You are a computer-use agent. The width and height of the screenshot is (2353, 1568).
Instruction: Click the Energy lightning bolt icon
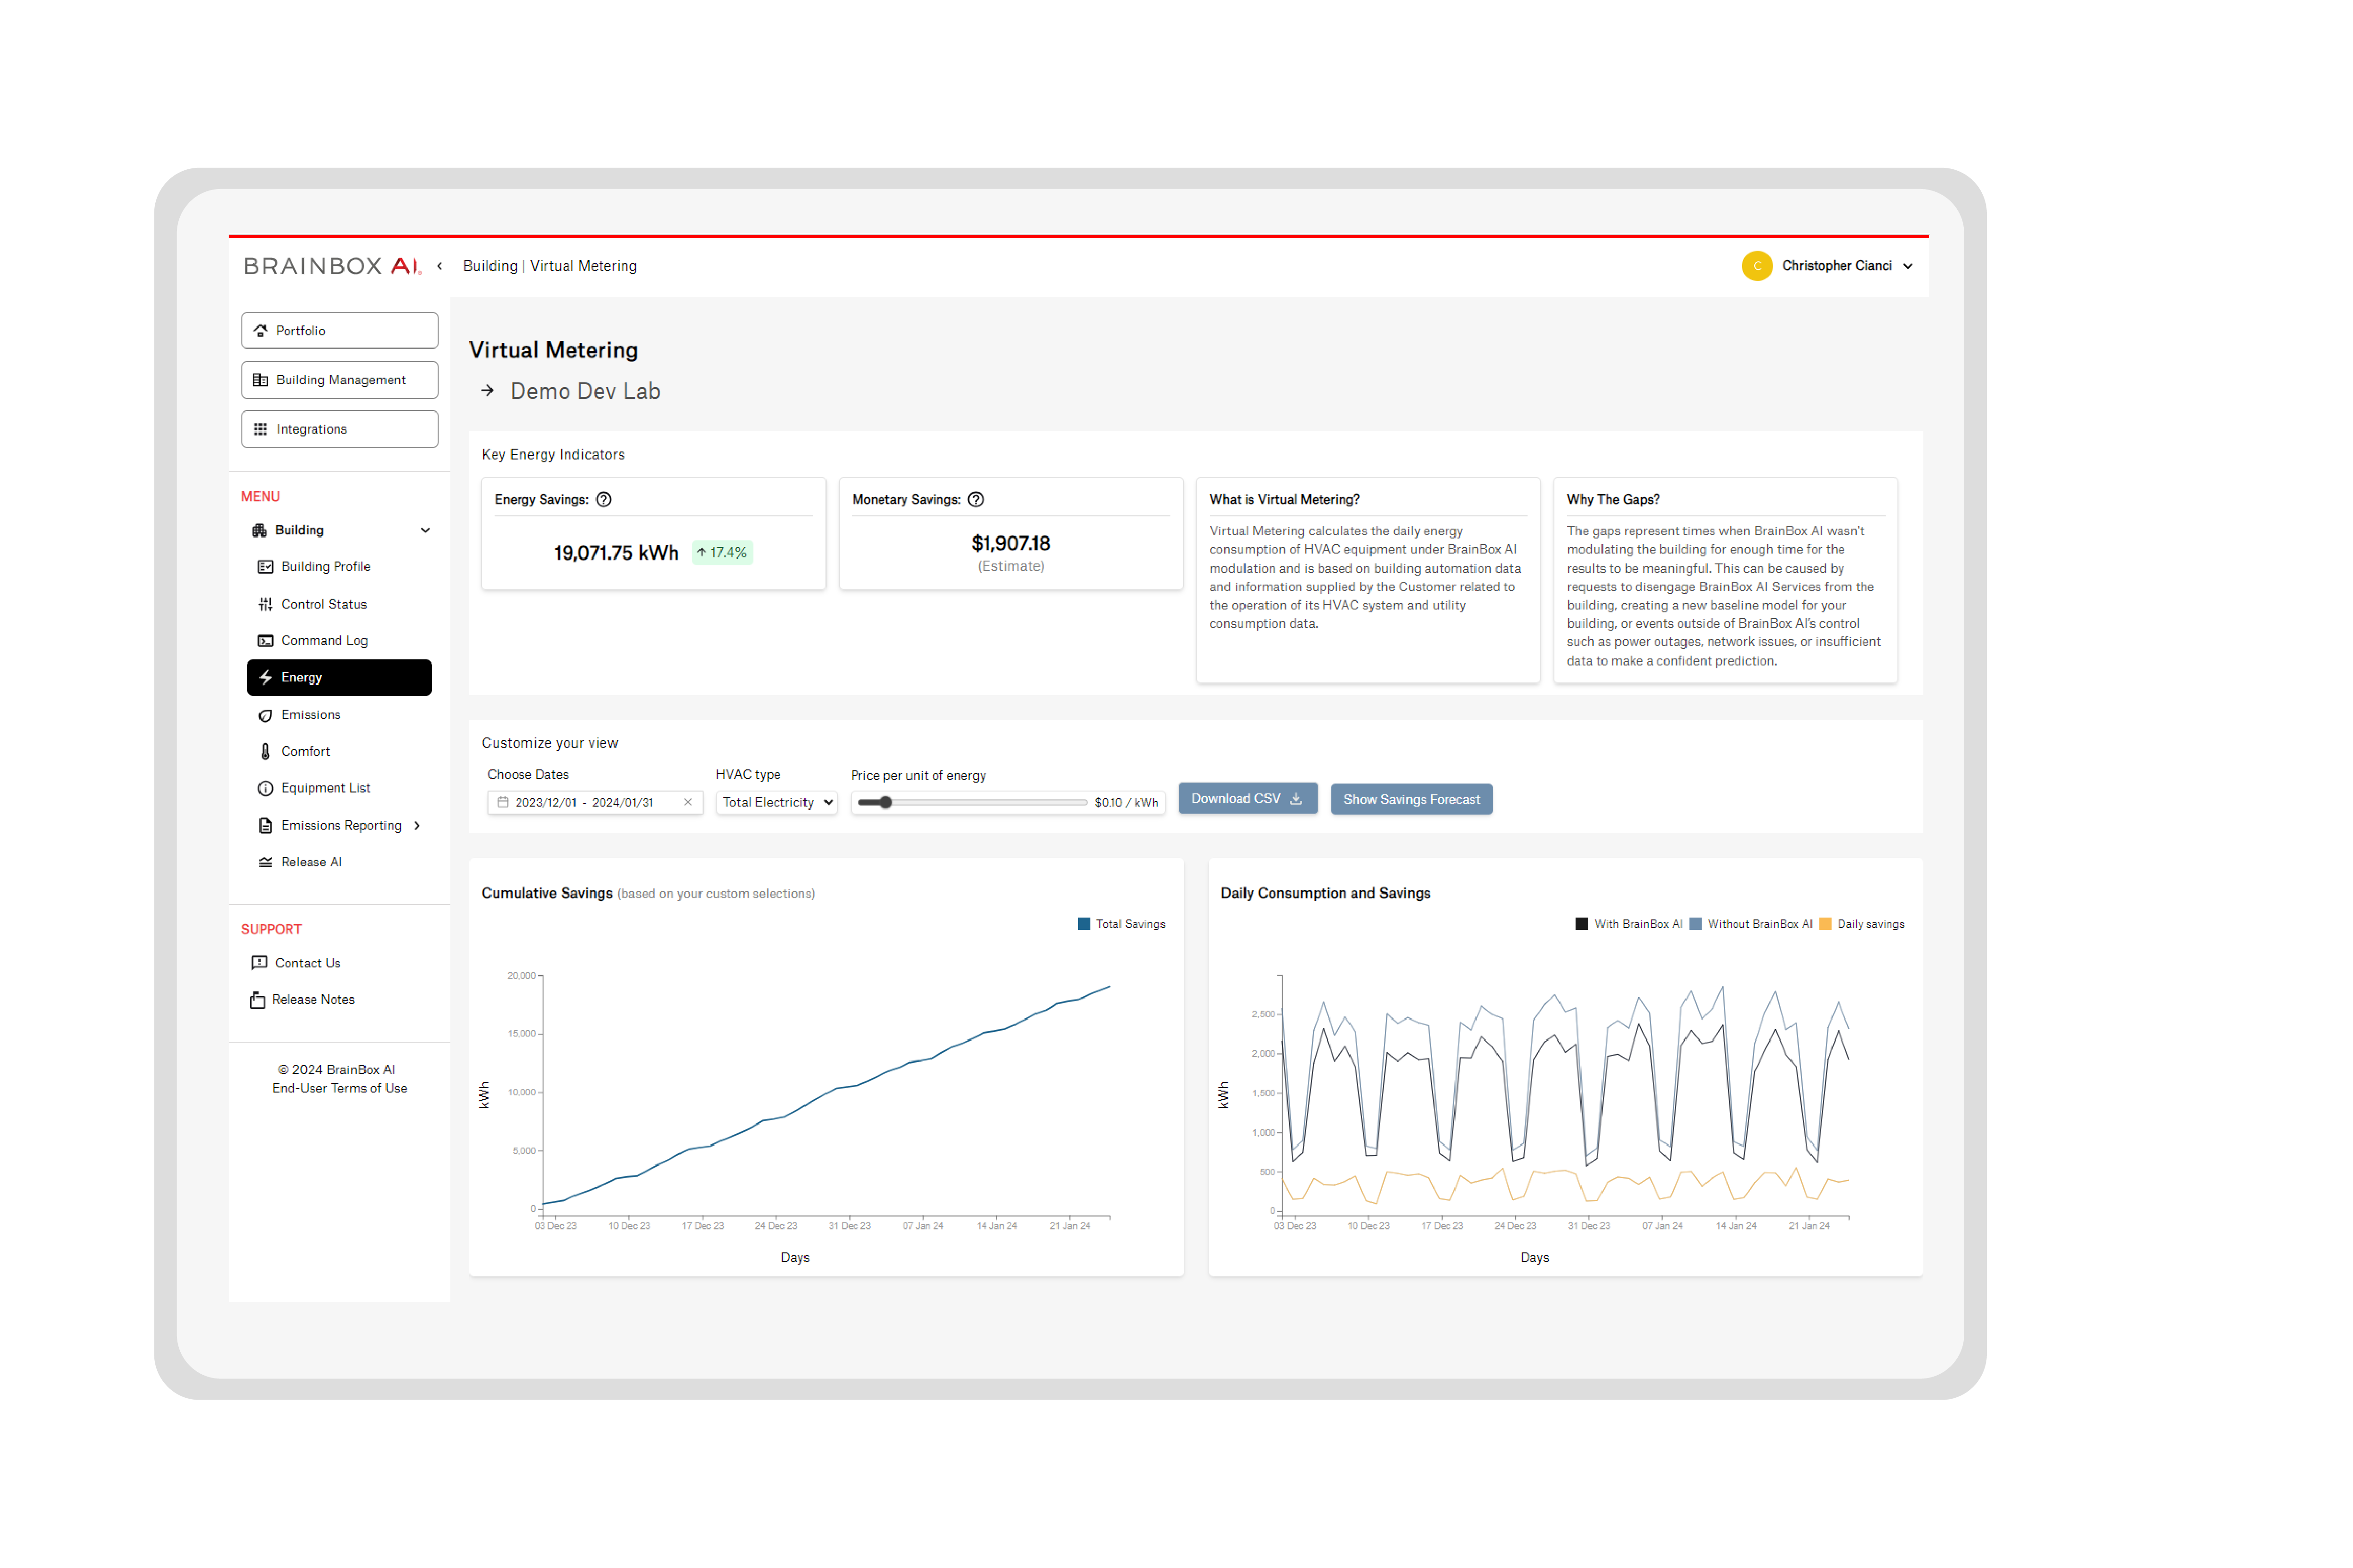(x=265, y=677)
